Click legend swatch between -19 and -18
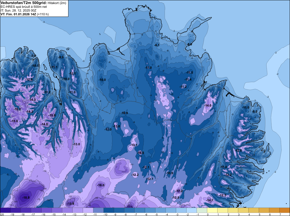The image size is (290, 216). click(x=16, y=210)
